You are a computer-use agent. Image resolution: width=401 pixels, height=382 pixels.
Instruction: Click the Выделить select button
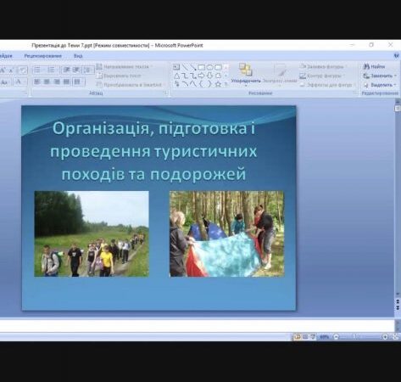(380, 85)
